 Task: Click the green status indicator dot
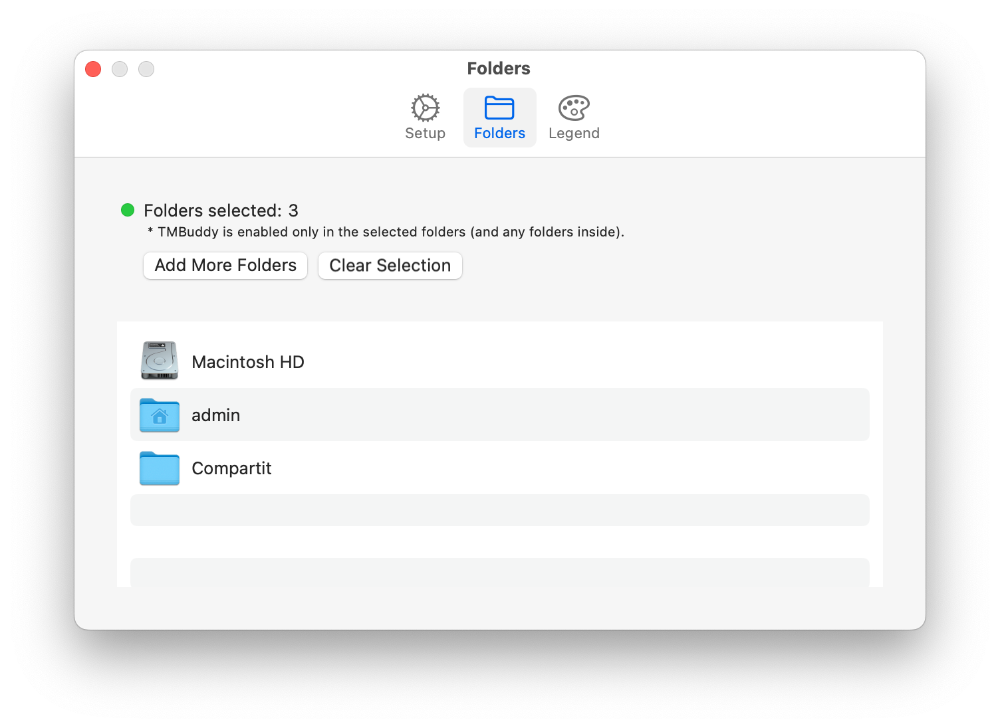pyautogui.click(x=128, y=210)
